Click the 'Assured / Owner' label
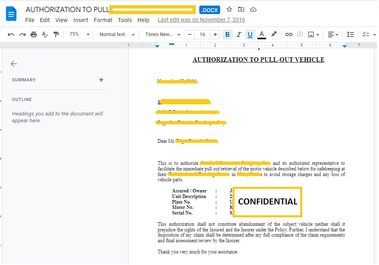 point(189,191)
